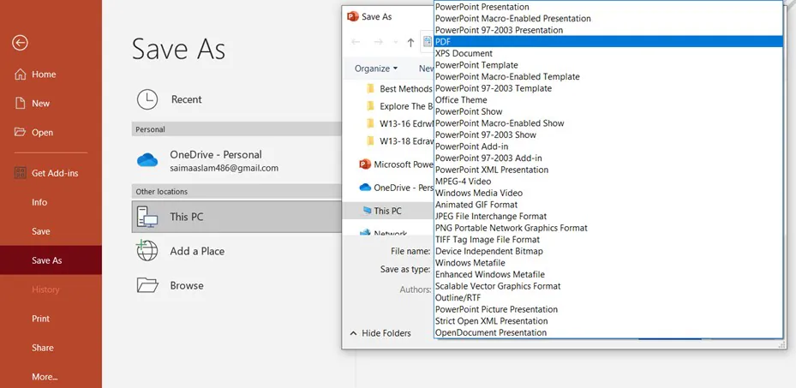Pick Animated GIF Format from the list
Screen dimensions: 796x388
coord(476,205)
